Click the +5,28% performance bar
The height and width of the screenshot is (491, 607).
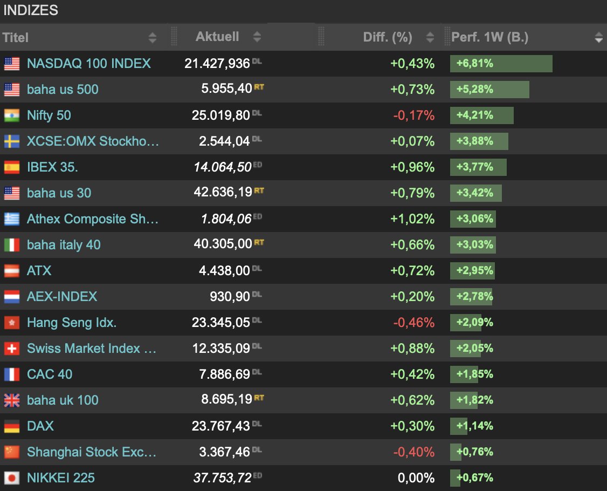tap(489, 90)
